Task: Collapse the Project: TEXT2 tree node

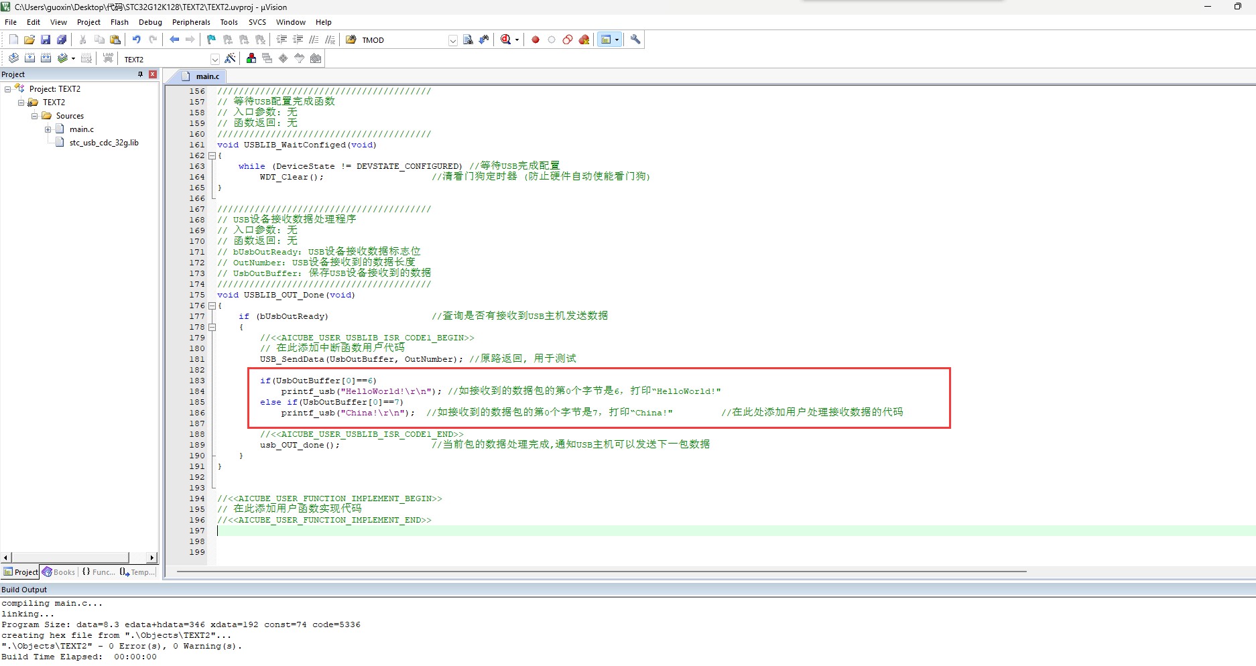Action: tap(7, 89)
